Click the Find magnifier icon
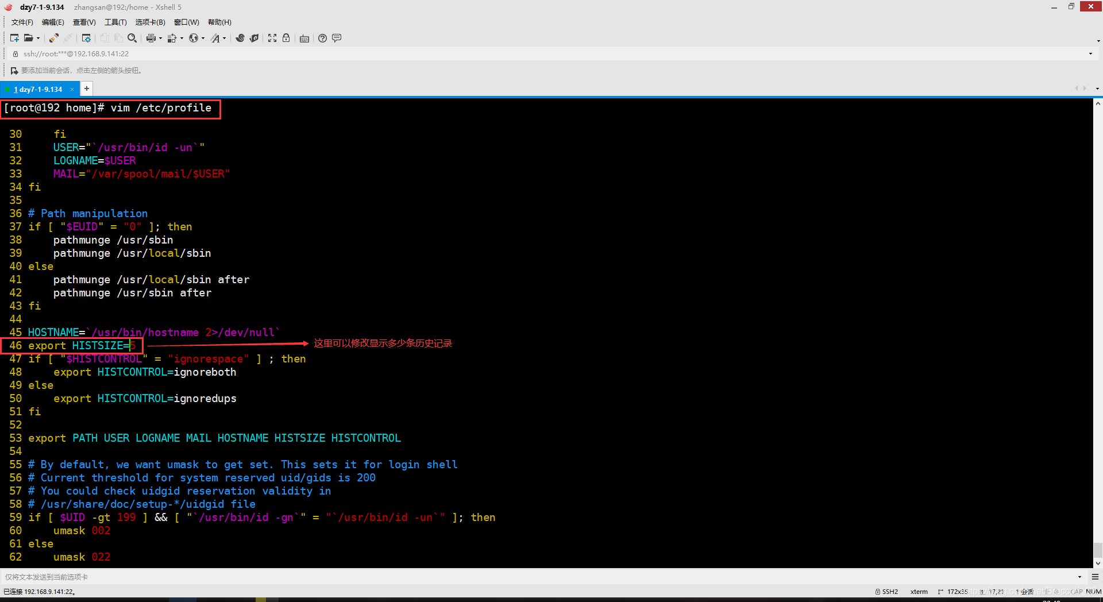 point(132,38)
